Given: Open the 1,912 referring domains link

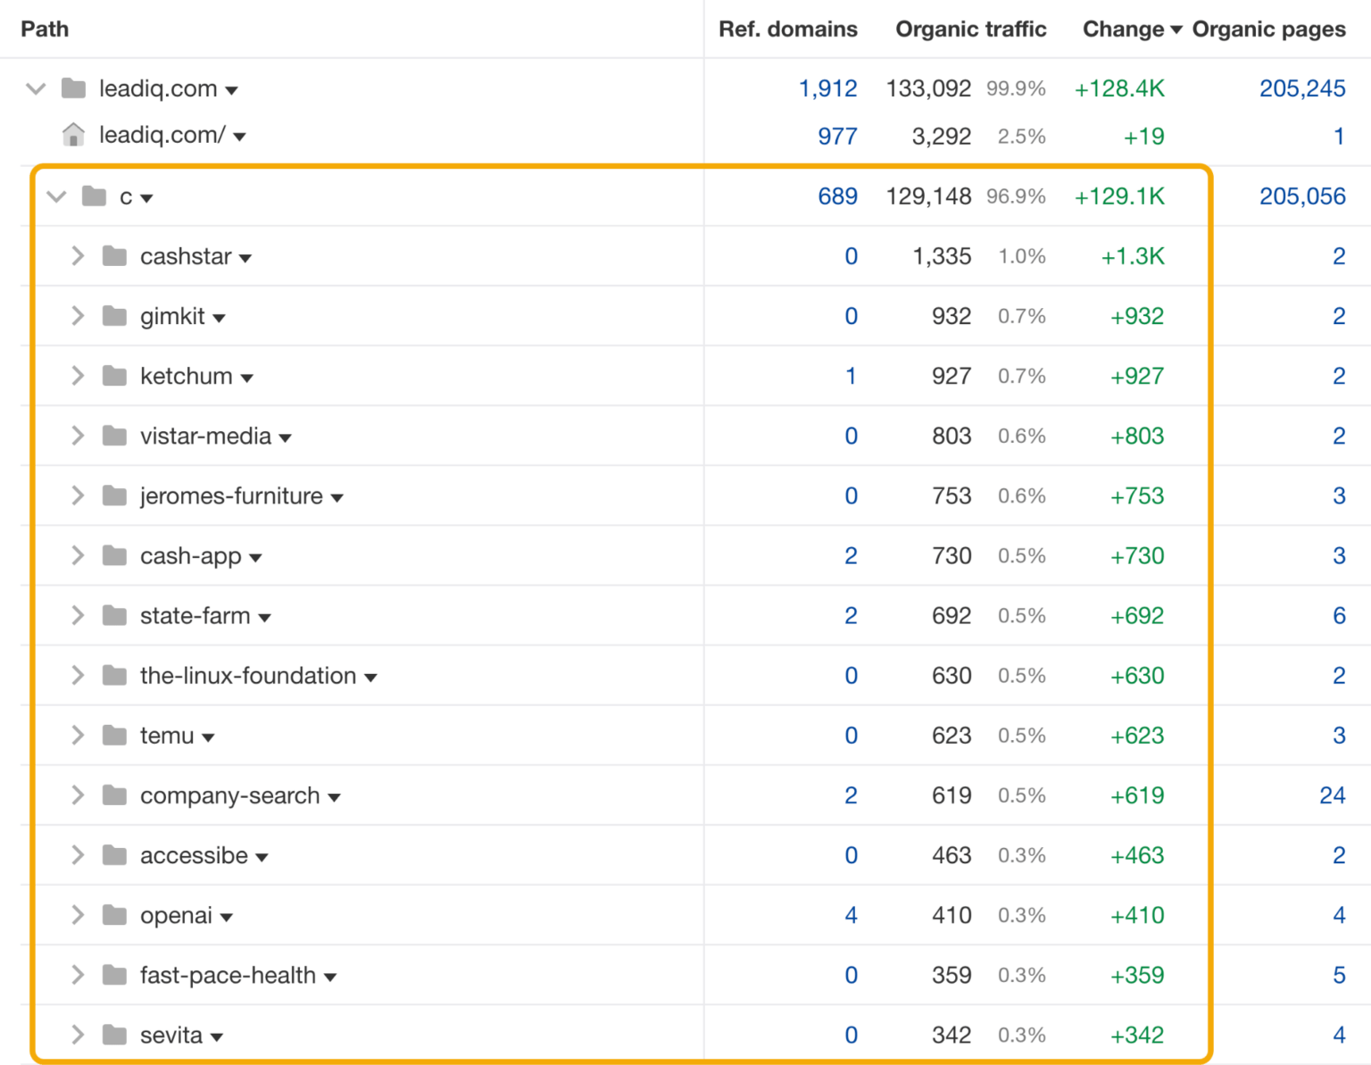Looking at the screenshot, I should (x=828, y=88).
